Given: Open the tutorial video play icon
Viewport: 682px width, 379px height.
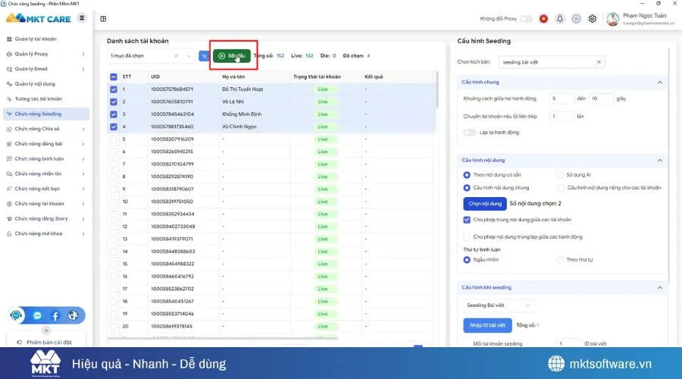Looking at the screenshot, I should coord(576,19).
